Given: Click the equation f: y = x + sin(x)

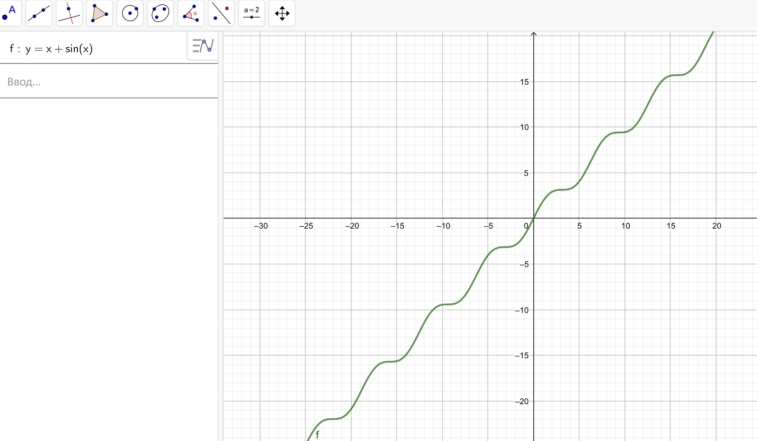Looking at the screenshot, I should click(51, 49).
